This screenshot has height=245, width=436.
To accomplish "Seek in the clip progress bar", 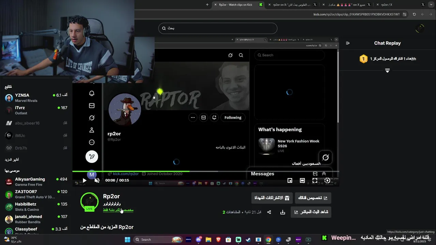I will pyautogui.click(x=205, y=171).
